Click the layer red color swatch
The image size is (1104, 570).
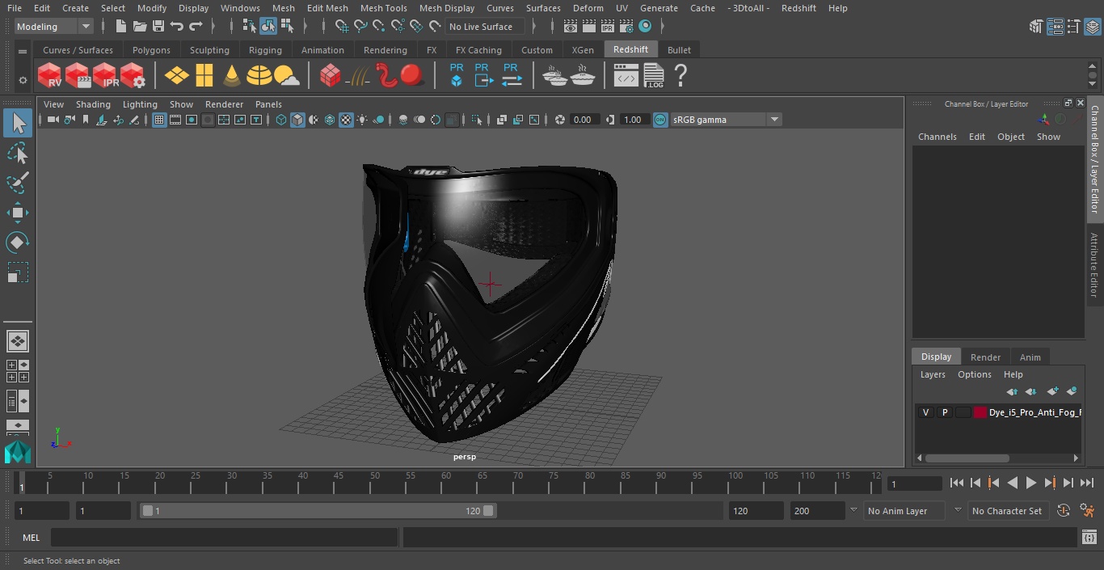pos(980,412)
